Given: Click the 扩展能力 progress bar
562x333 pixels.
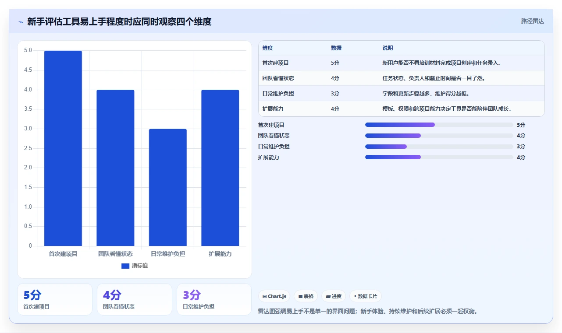Looking at the screenshot, I should click(439, 157).
